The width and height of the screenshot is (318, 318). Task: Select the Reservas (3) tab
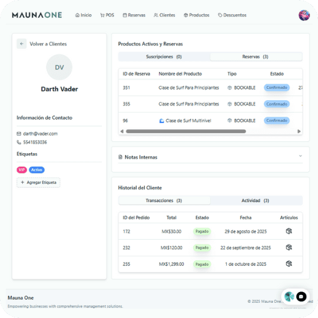point(256,57)
